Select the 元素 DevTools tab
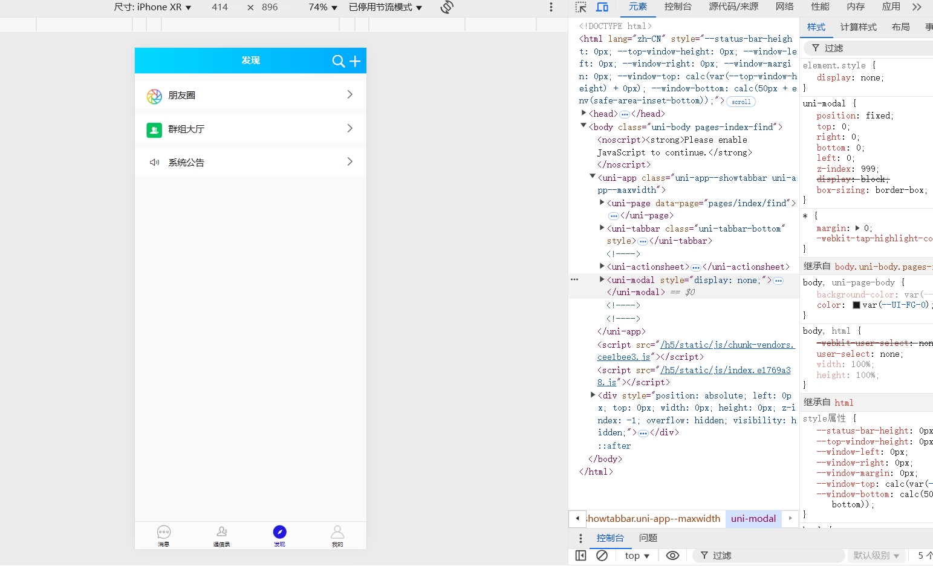 [638, 7]
